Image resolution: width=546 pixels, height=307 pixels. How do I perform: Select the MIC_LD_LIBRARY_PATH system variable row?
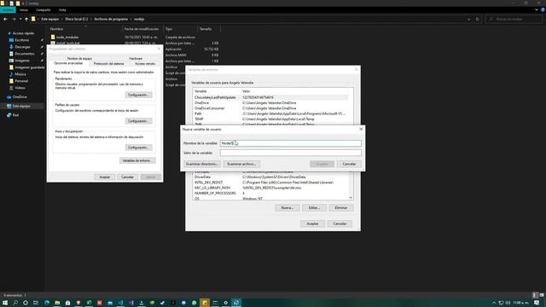pyautogui.click(x=270, y=188)
